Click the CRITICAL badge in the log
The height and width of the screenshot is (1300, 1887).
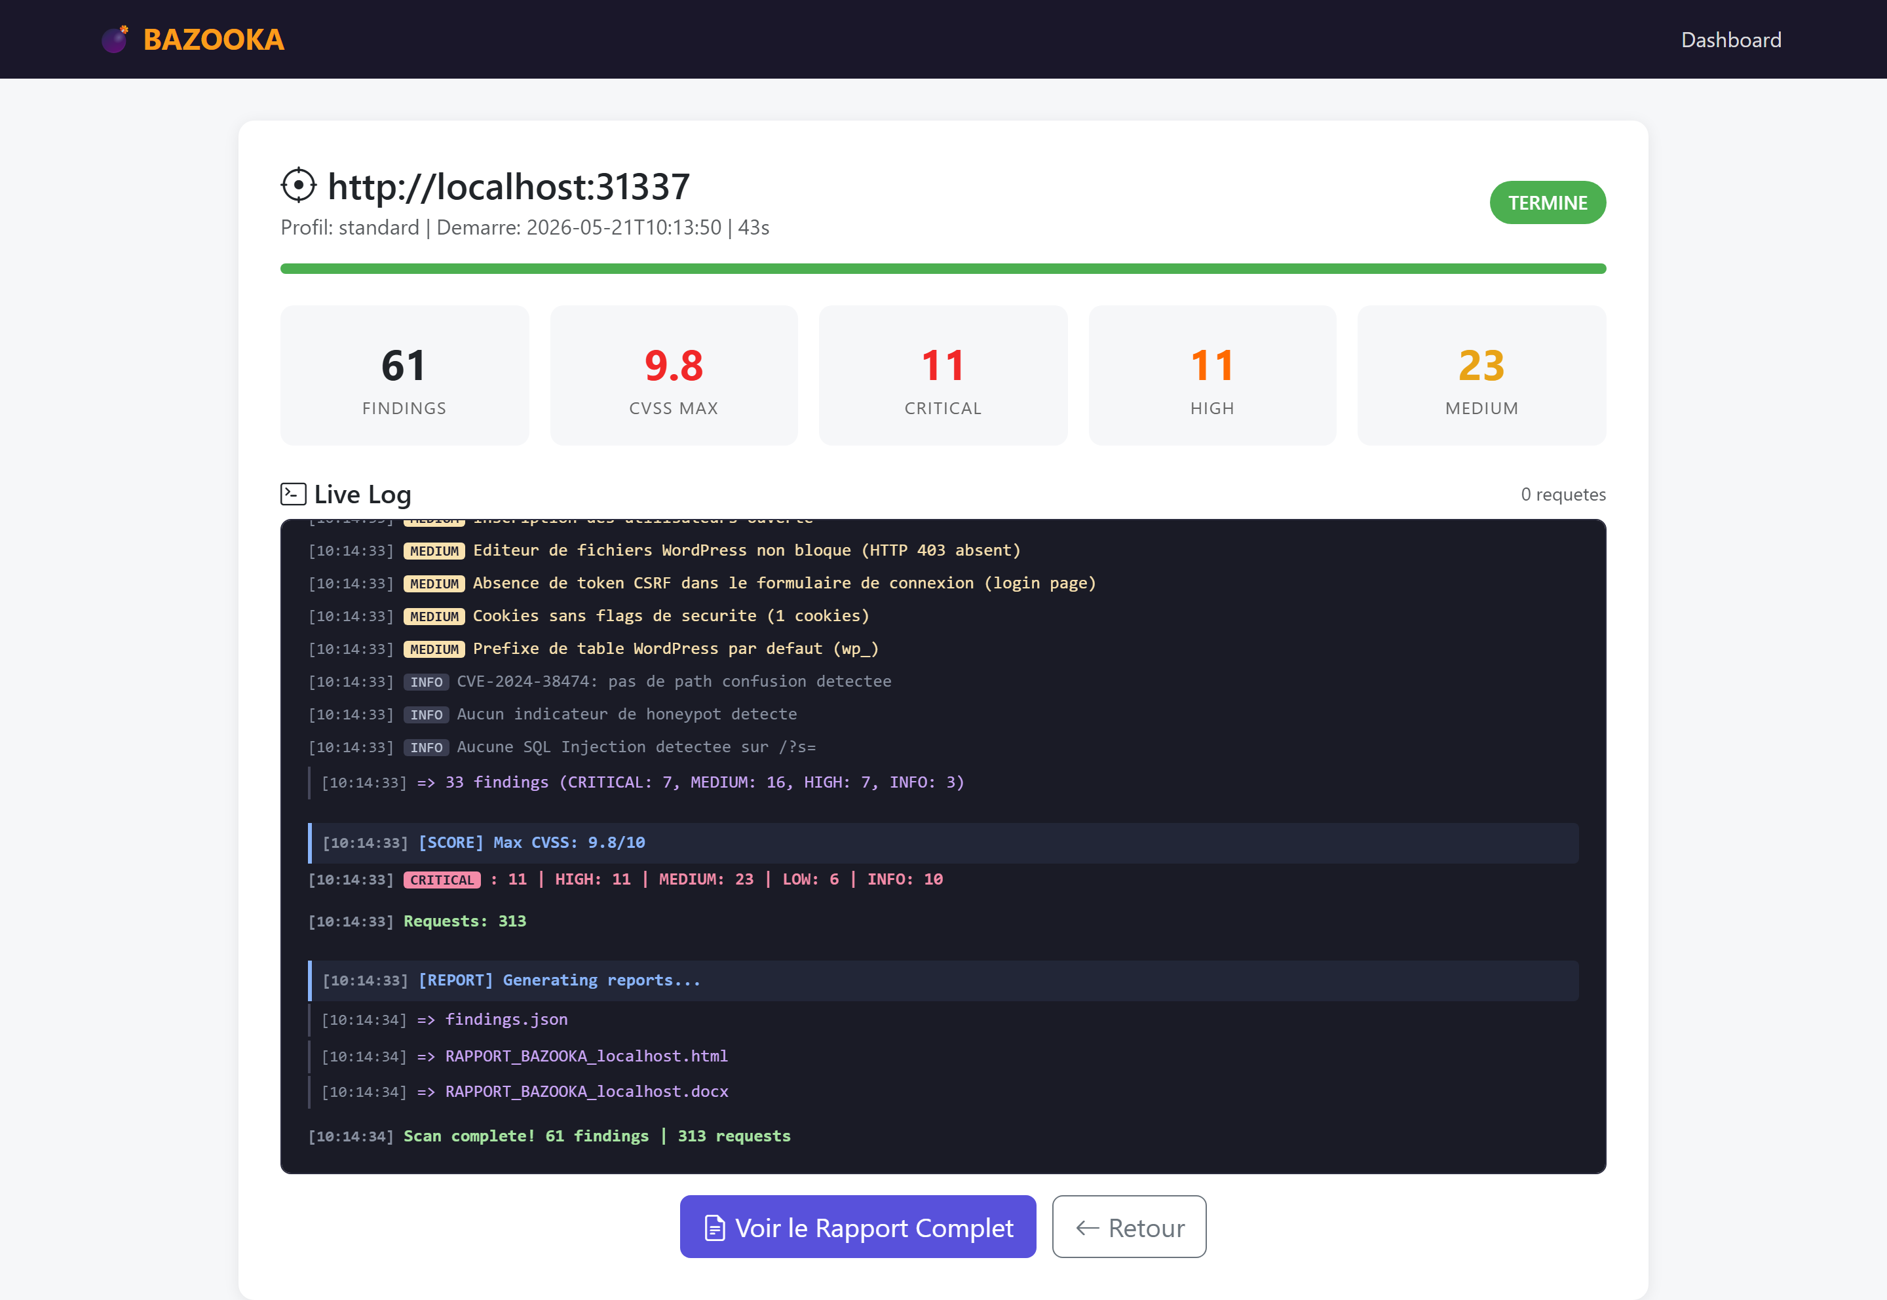coord(442,880)
